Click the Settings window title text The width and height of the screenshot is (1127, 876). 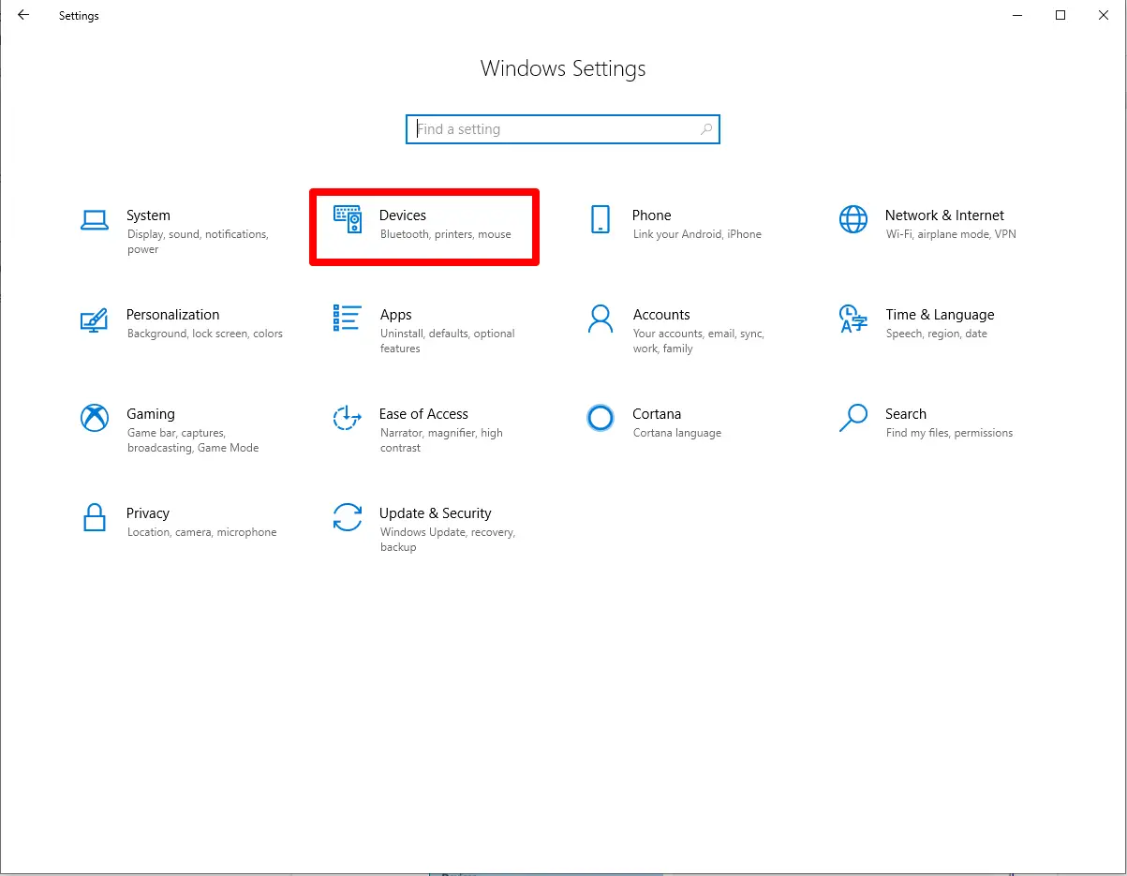(x=79, y=16)
